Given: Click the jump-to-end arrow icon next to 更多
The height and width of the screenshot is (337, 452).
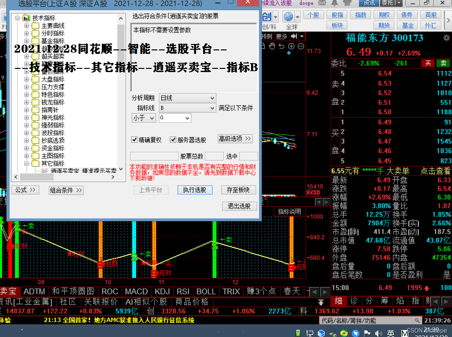Looking at the screenshot, I should coord(294,36).
